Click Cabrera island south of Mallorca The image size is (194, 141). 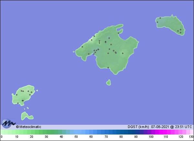(x=109, y=83)
